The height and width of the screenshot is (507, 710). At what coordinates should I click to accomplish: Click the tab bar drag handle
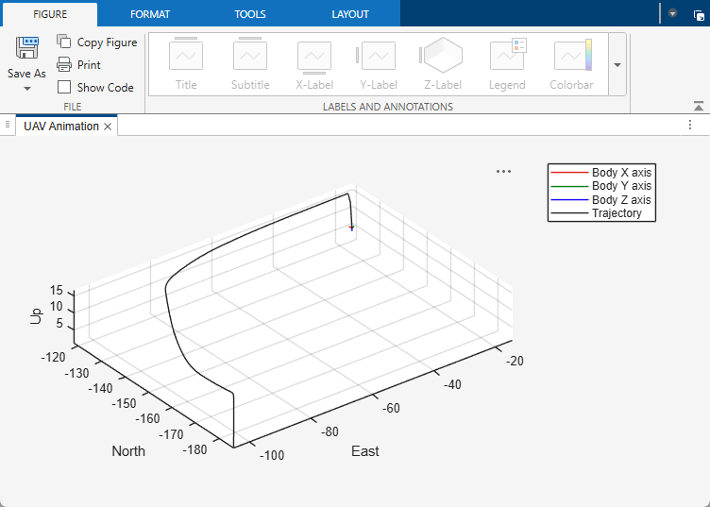pos(8,125)
